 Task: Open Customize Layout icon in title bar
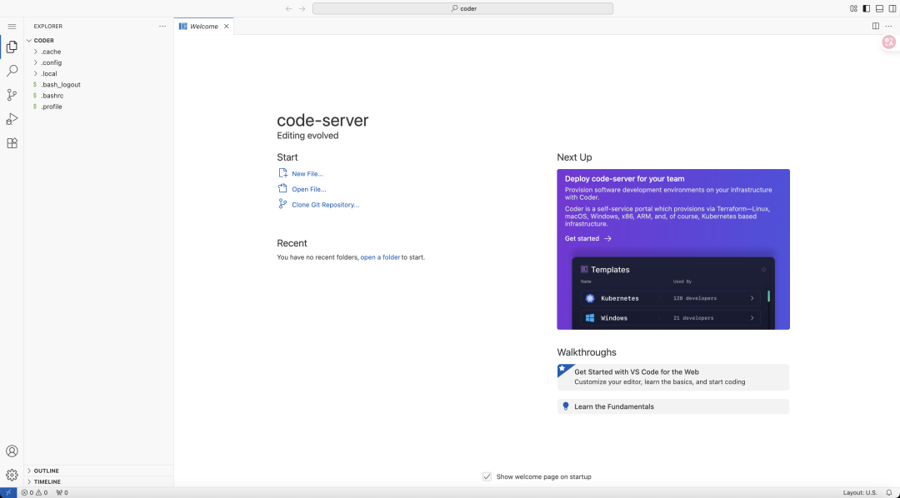pos(853,8)
